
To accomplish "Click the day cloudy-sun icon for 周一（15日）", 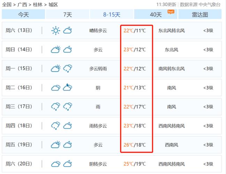I will coord(56,69).
